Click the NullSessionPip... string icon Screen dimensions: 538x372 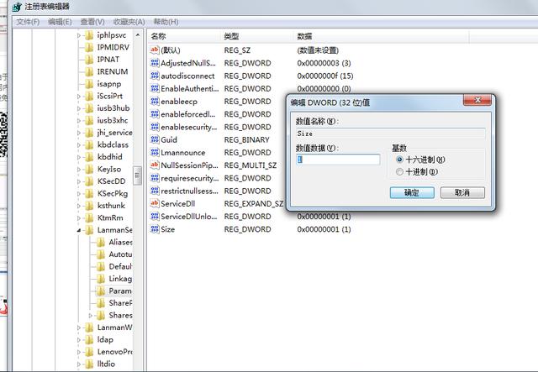coord(155,165)
